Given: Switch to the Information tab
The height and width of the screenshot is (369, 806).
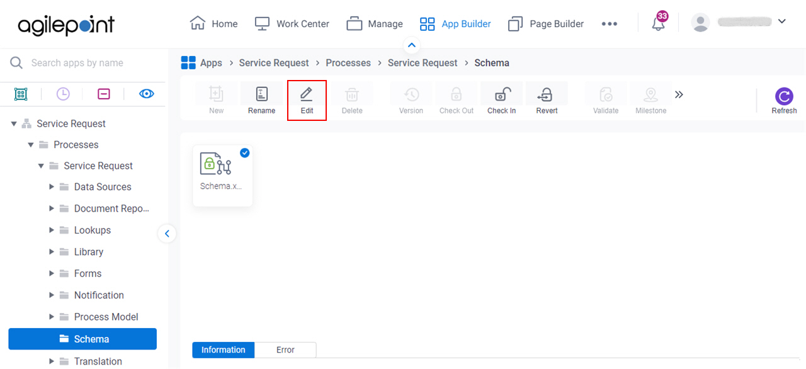Looking at the screenshot, I should point(224,350).
